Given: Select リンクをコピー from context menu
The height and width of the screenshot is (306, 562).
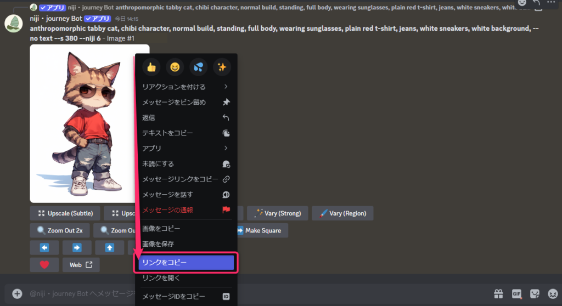Looking at the screenshot, I should [x=186, y=263].
